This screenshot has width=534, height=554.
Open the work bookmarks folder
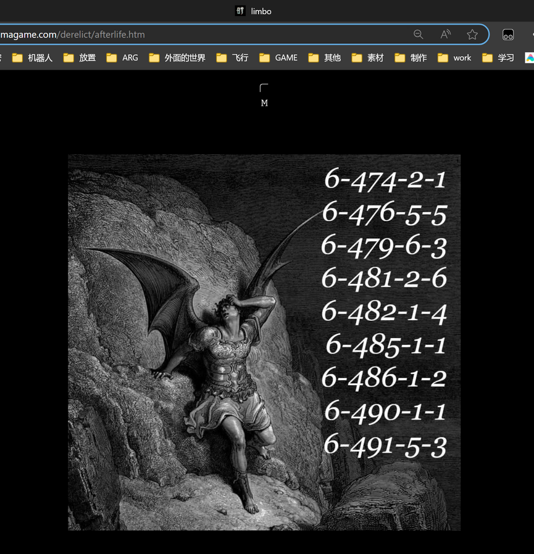(x=454, y=57)
